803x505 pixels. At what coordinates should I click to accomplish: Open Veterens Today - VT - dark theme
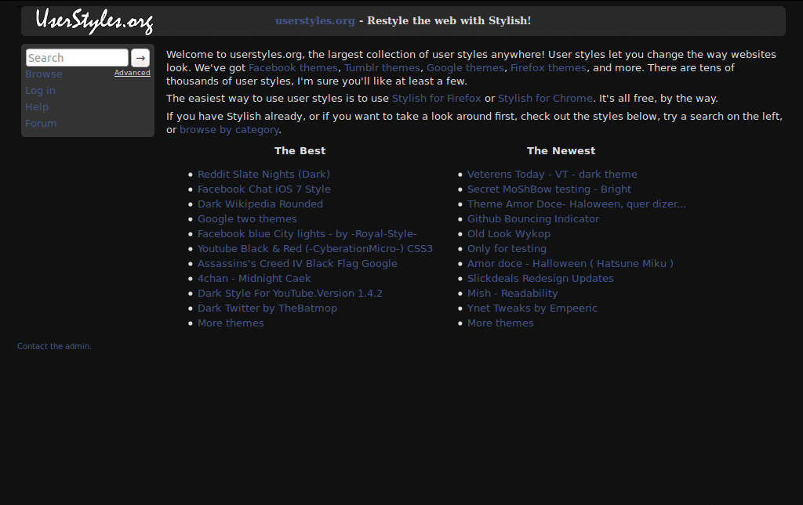pos(552,175)
